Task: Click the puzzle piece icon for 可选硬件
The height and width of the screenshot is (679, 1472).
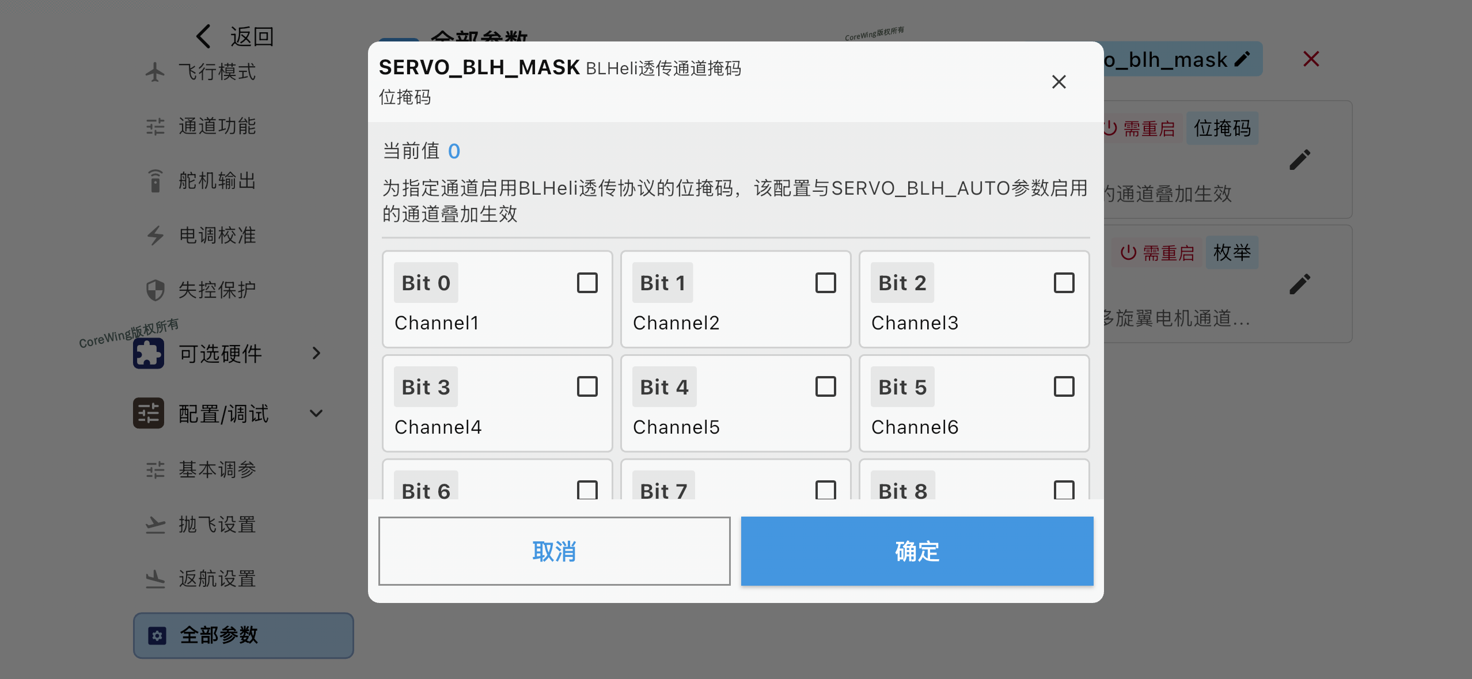Action: coord(149,353)
